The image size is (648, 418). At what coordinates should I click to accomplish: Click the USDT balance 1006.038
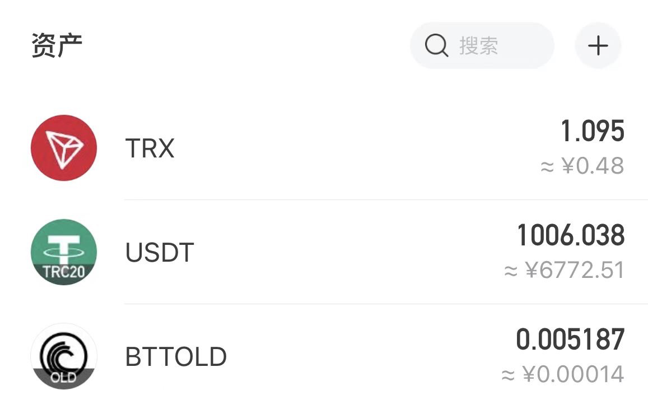tap(571, 235)
